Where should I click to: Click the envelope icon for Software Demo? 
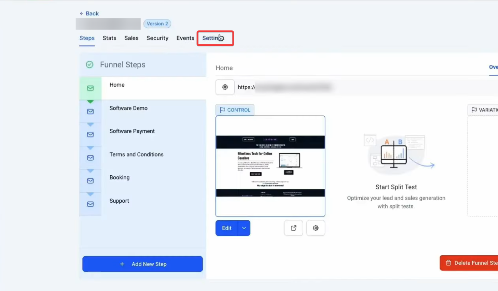coord(90,112)
